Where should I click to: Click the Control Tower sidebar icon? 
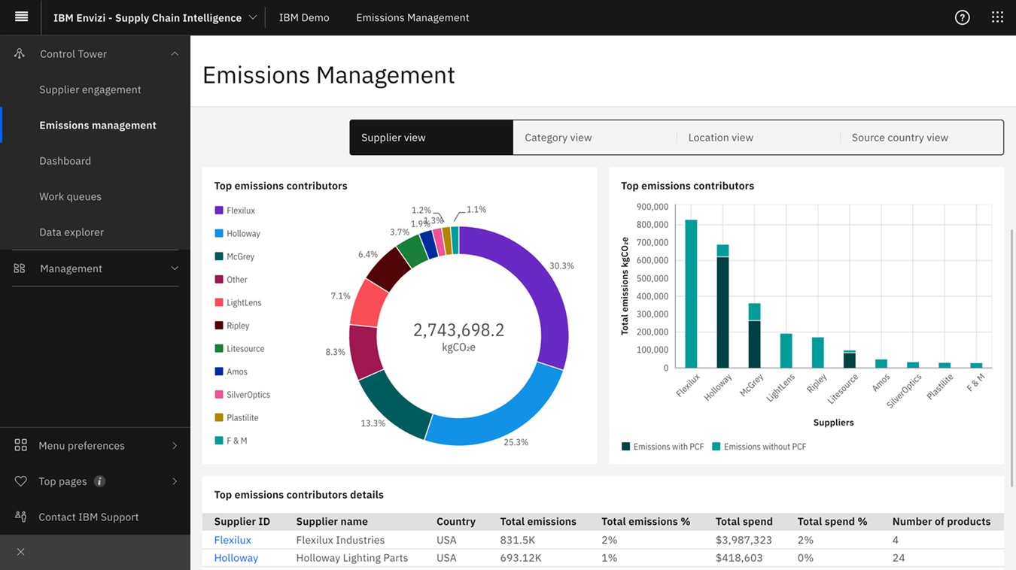[x=18, y=53]
